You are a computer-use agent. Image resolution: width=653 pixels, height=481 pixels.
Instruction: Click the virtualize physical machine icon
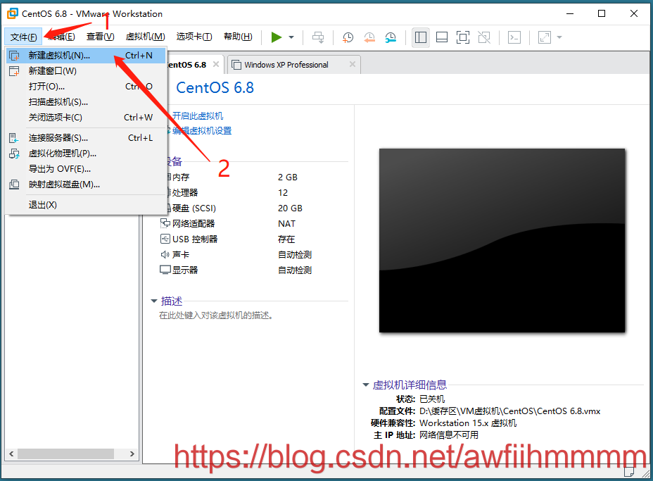[x=14, y=154]
